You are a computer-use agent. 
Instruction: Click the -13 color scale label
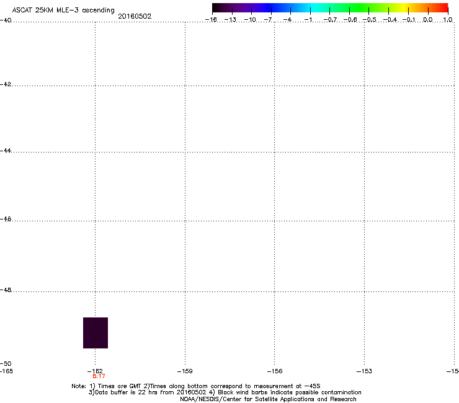[230, 20]
